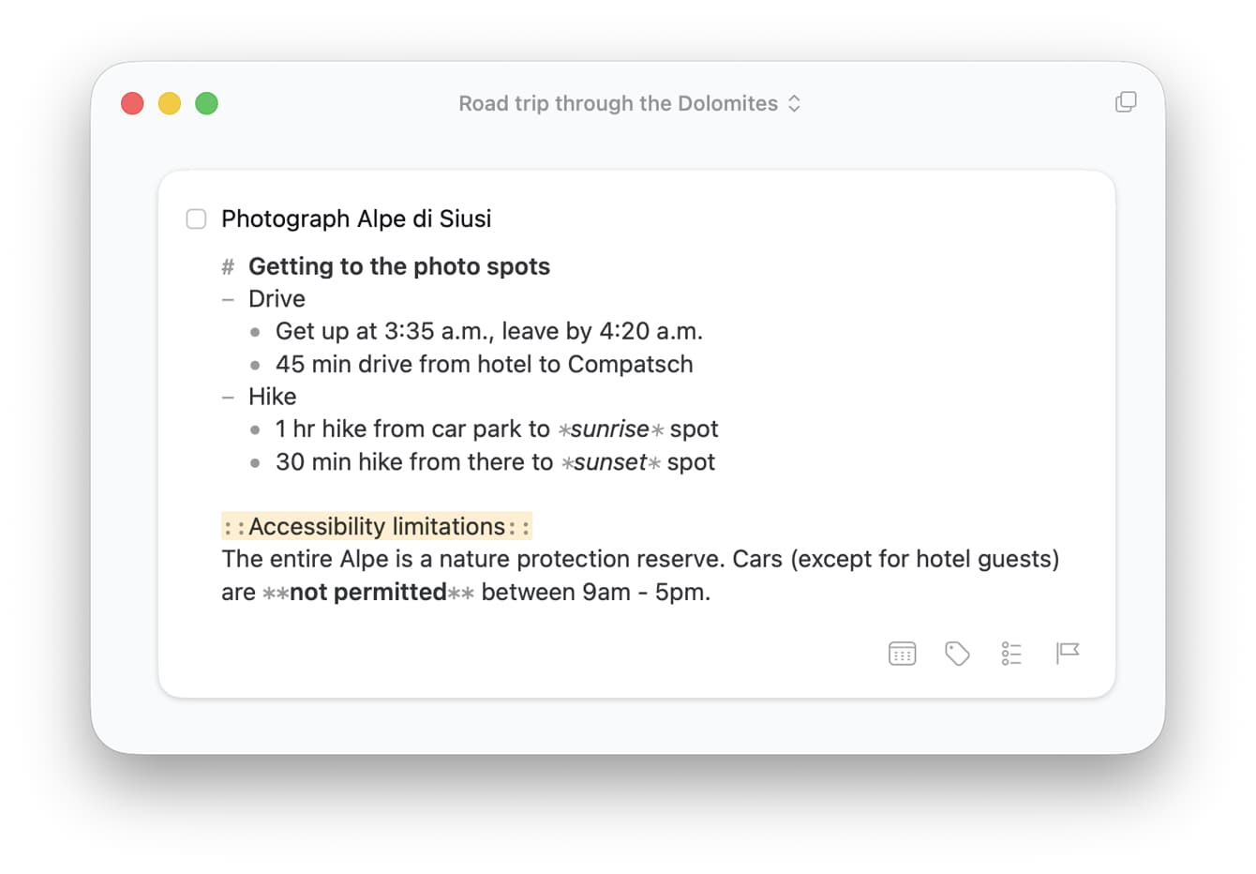Select the highlighted 'Accessibility limitations' tag
Viewport: 1256px width, 874px height.
tap(376, 526)
